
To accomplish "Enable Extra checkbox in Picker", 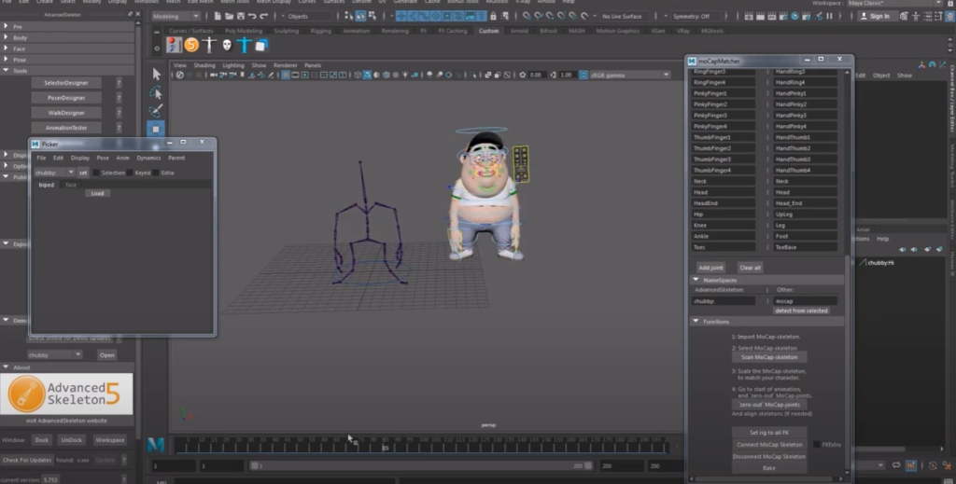I will [x=156, y=173].
